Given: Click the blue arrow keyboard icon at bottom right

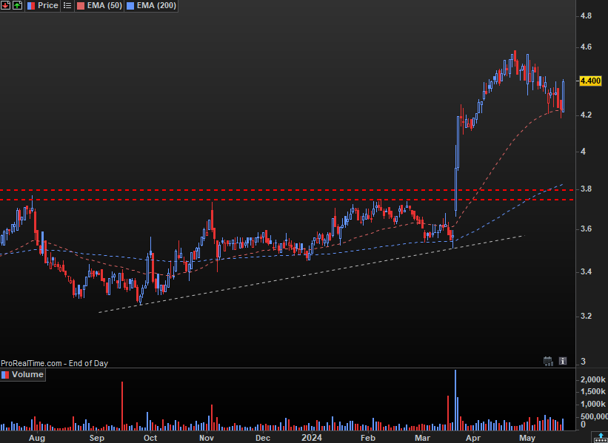Looking at the screenshot, I should point(599,438).
